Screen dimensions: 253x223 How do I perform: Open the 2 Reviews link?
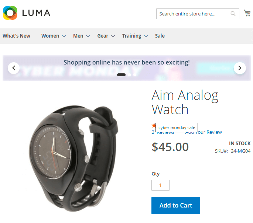pos(163,132)
